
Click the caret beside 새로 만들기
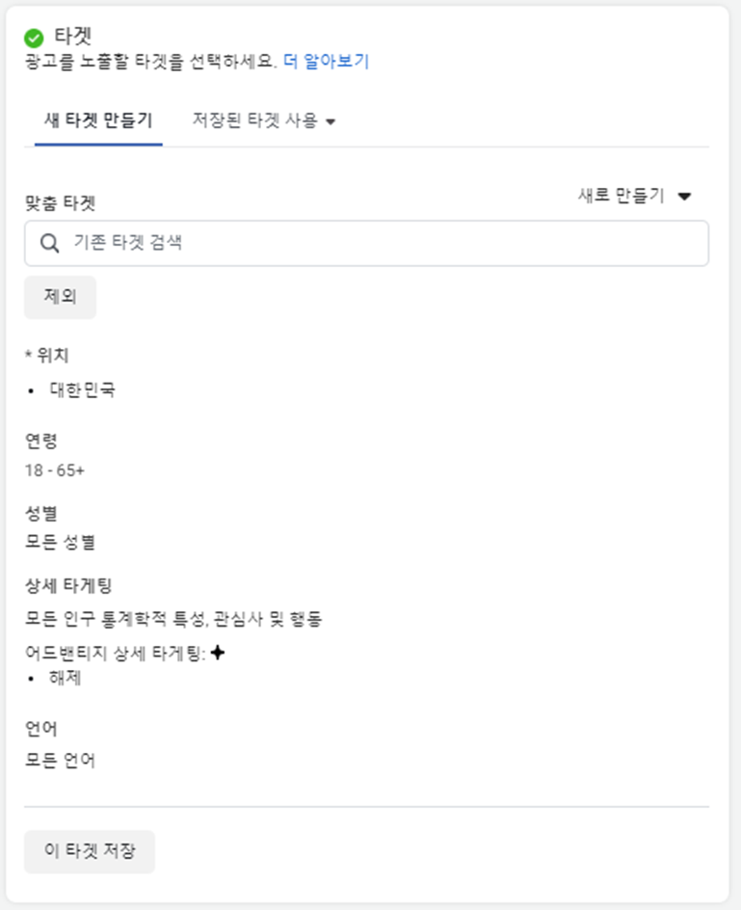click(x=685, y=196)
